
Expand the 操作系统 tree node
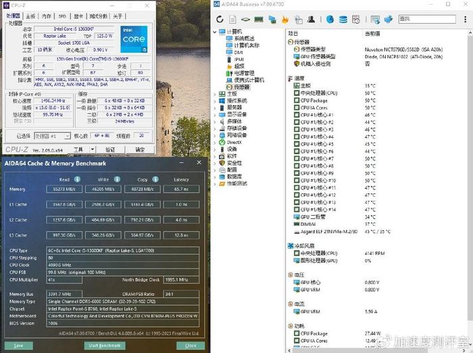(x=214, y=101)
